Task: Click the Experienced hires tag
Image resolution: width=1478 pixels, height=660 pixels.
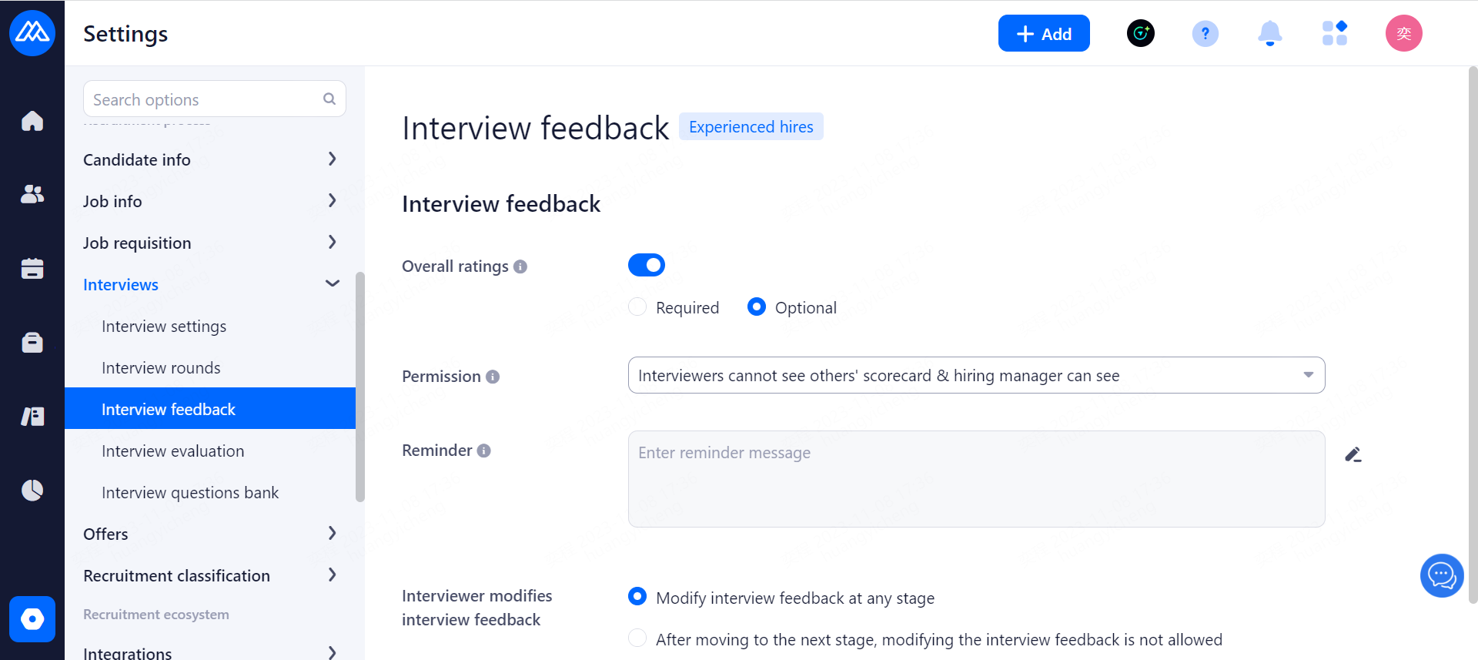Action: 751,127
